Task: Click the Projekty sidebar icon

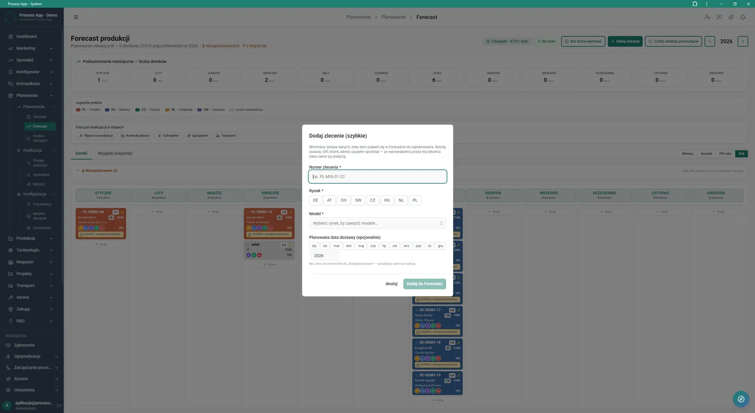Action: click(x=10, y=274)
